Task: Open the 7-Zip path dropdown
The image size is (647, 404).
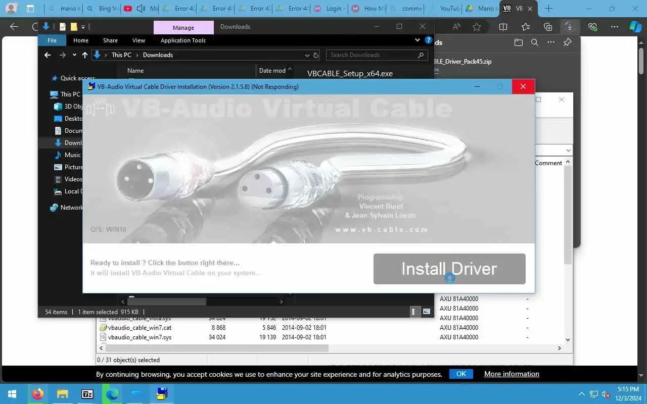Action: click(x=568, y=150)
